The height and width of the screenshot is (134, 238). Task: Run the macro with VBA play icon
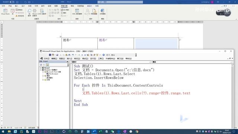[x=79, y=55]
